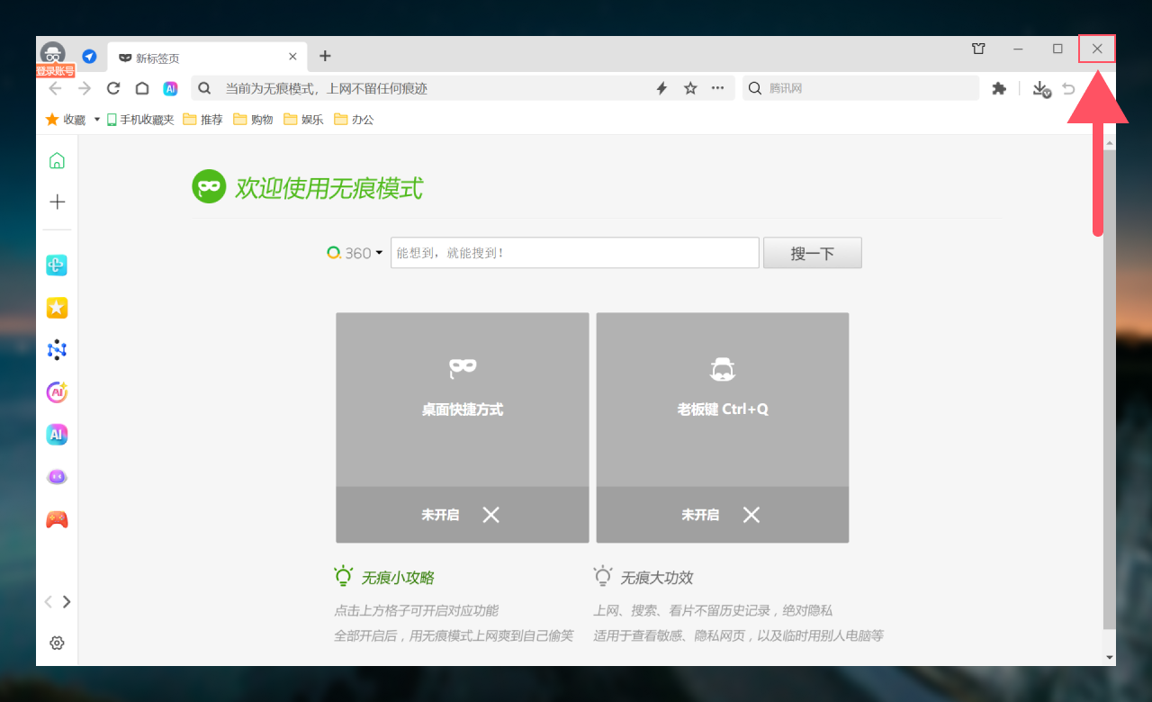
Task: Click the home icon in the sidebar
Action: [x=57, y=161]
